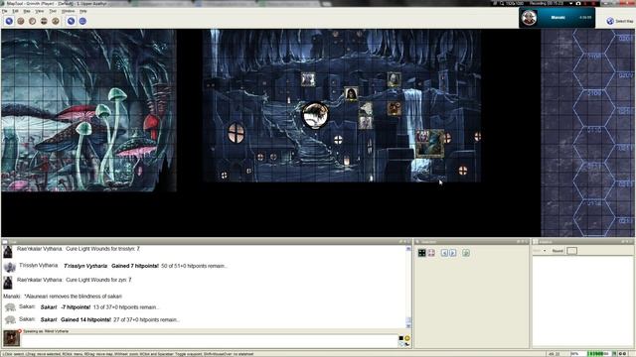Screen dimensions: 636x357
Task: Select the orange creature token near waterfall
Action: (394, 108)
